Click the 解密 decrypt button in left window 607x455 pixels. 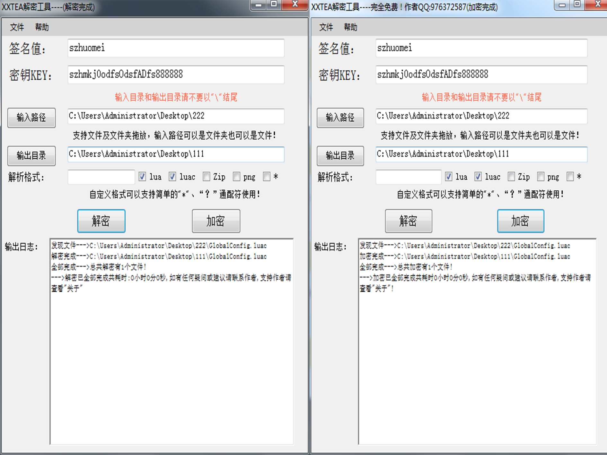click(x=101, y=221)
